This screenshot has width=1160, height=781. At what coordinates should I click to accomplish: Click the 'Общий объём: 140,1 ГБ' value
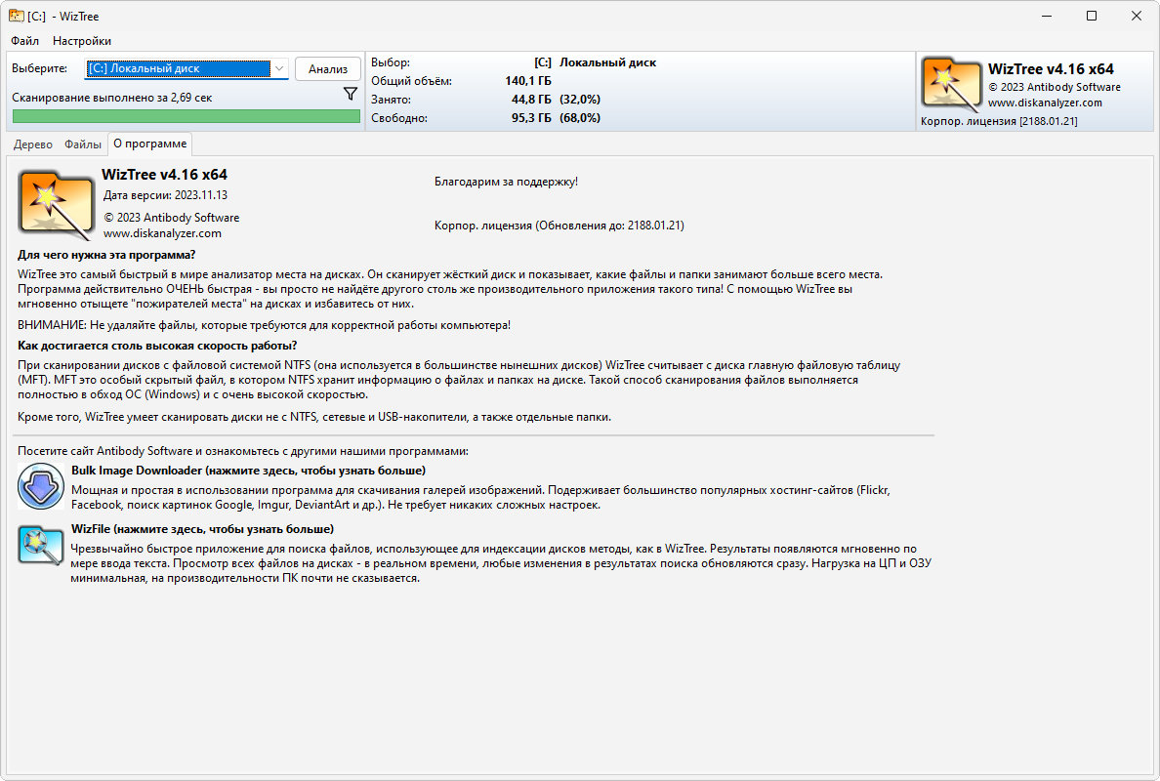(x=528, y=81)
